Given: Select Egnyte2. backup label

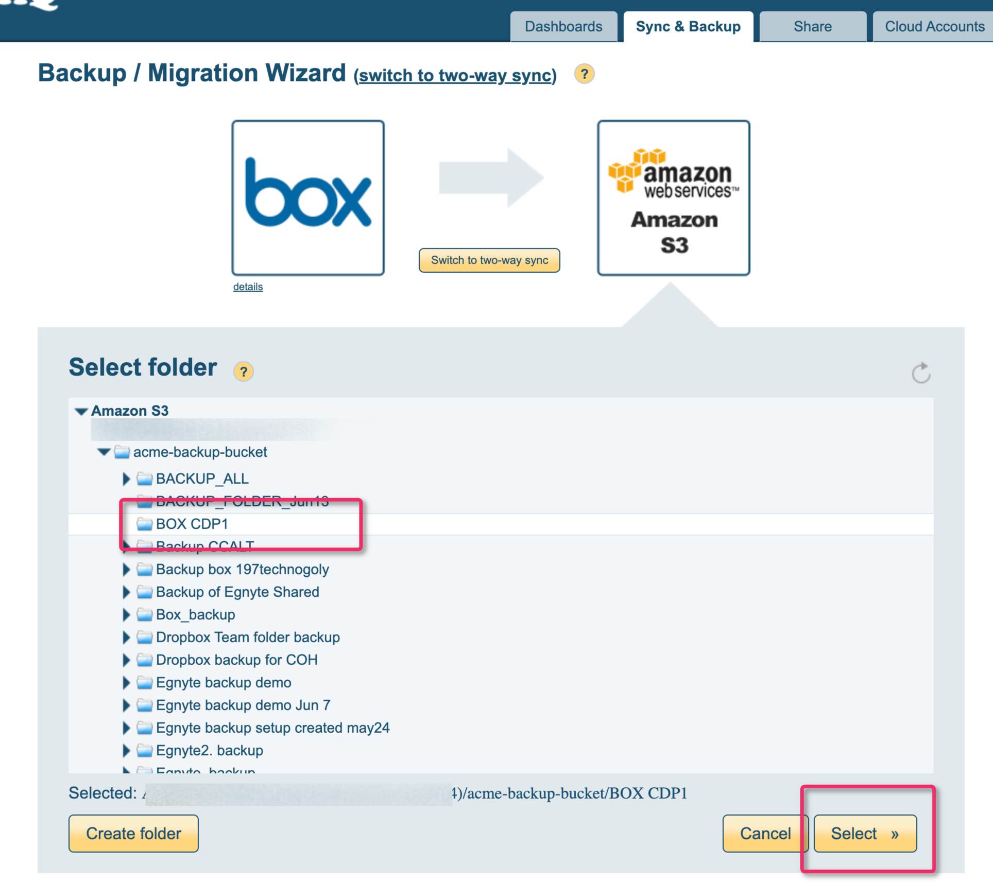Looking at the screenshot, I should (x=210, y=751).
